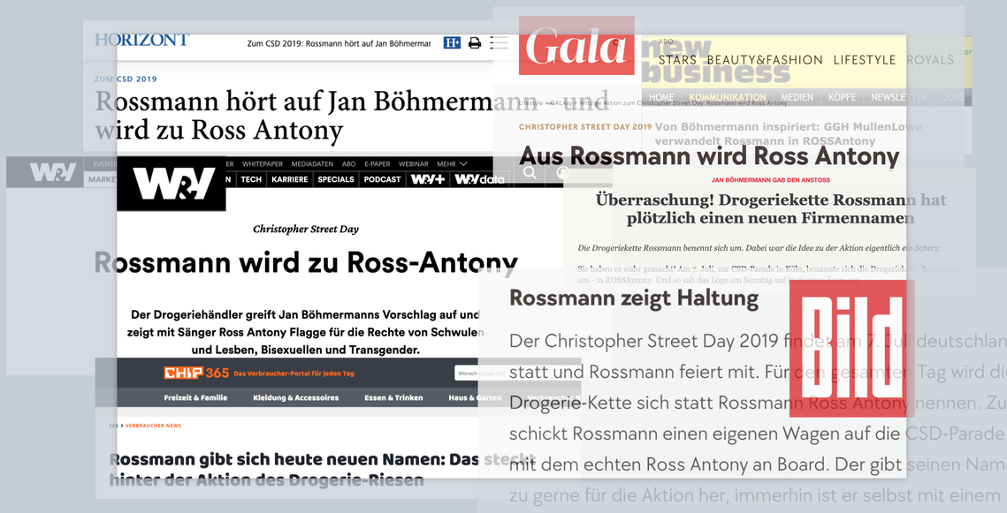Go to the W&V SPECIALS section

coord(336,179)
